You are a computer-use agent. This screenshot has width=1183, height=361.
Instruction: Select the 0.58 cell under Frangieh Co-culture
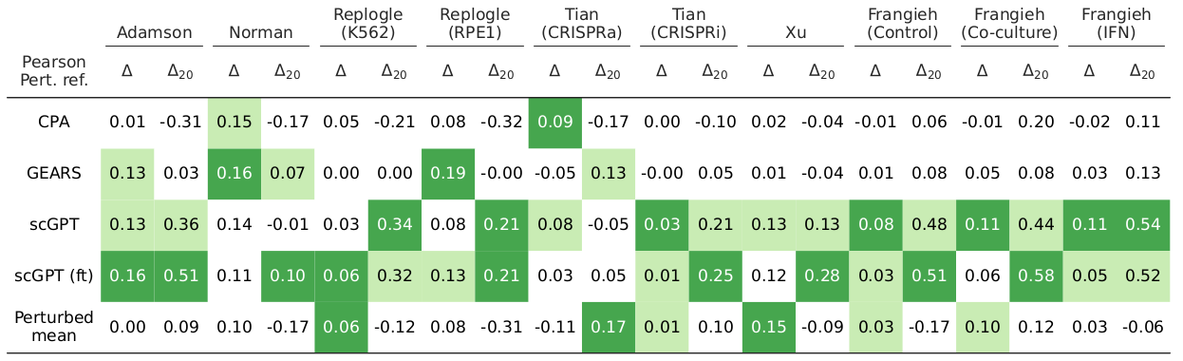1035,275
